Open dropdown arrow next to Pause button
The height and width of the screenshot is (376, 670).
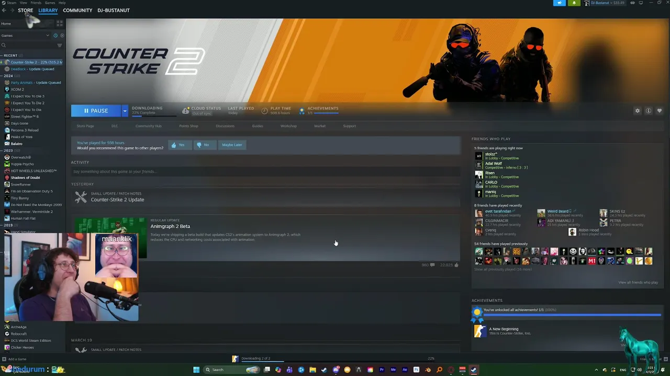click(x=125, y=111)
